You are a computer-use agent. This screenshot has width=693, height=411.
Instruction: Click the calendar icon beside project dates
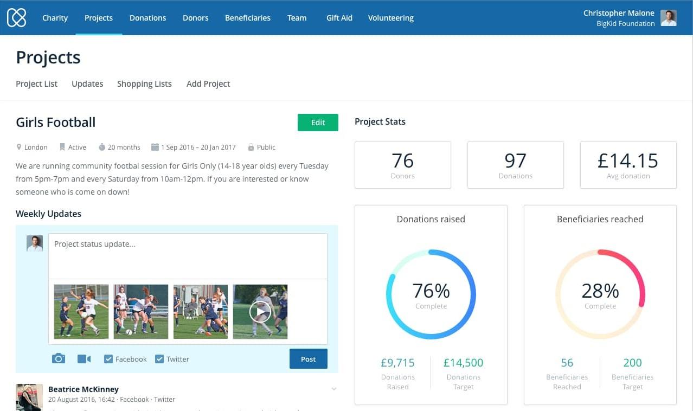[x=155, y=147]
